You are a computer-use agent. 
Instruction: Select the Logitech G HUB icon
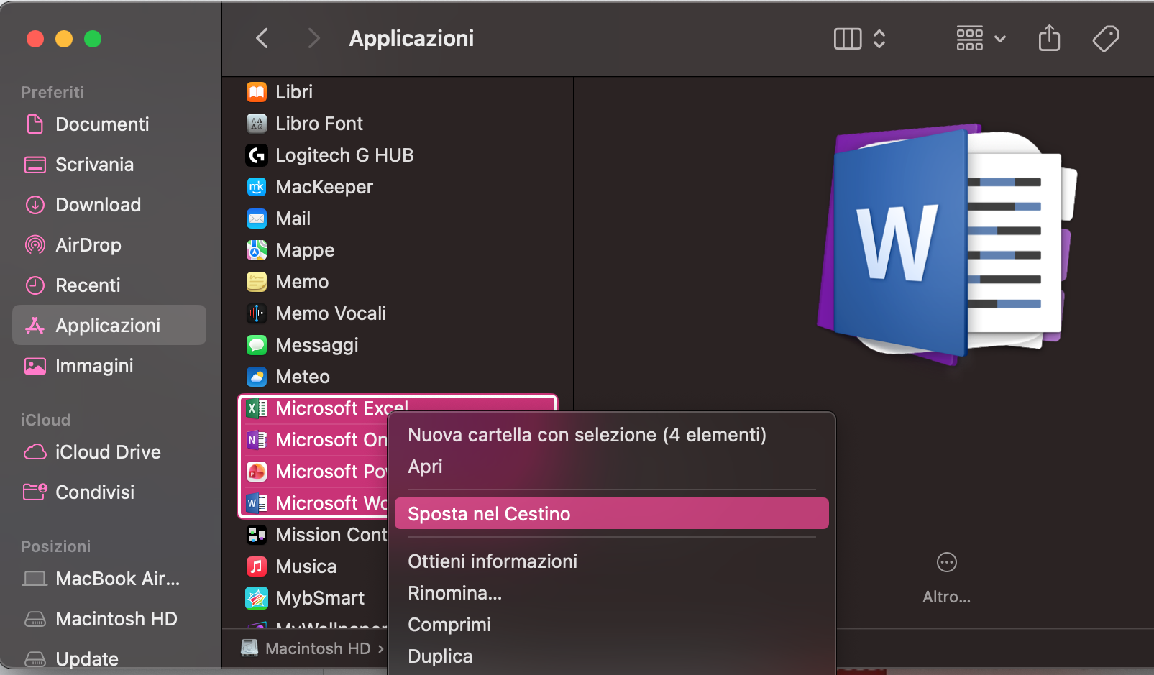(257, 155)
